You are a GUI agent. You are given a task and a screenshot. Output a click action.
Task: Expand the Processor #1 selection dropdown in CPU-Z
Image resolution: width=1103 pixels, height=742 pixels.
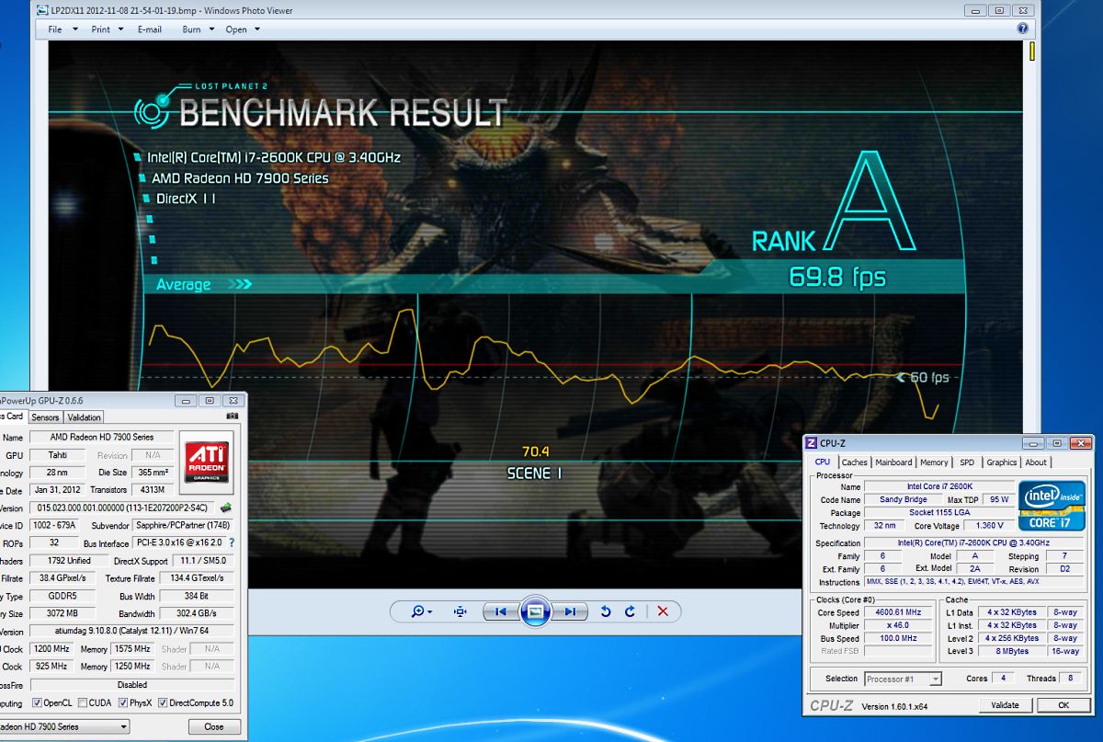[x=935, y=679]
